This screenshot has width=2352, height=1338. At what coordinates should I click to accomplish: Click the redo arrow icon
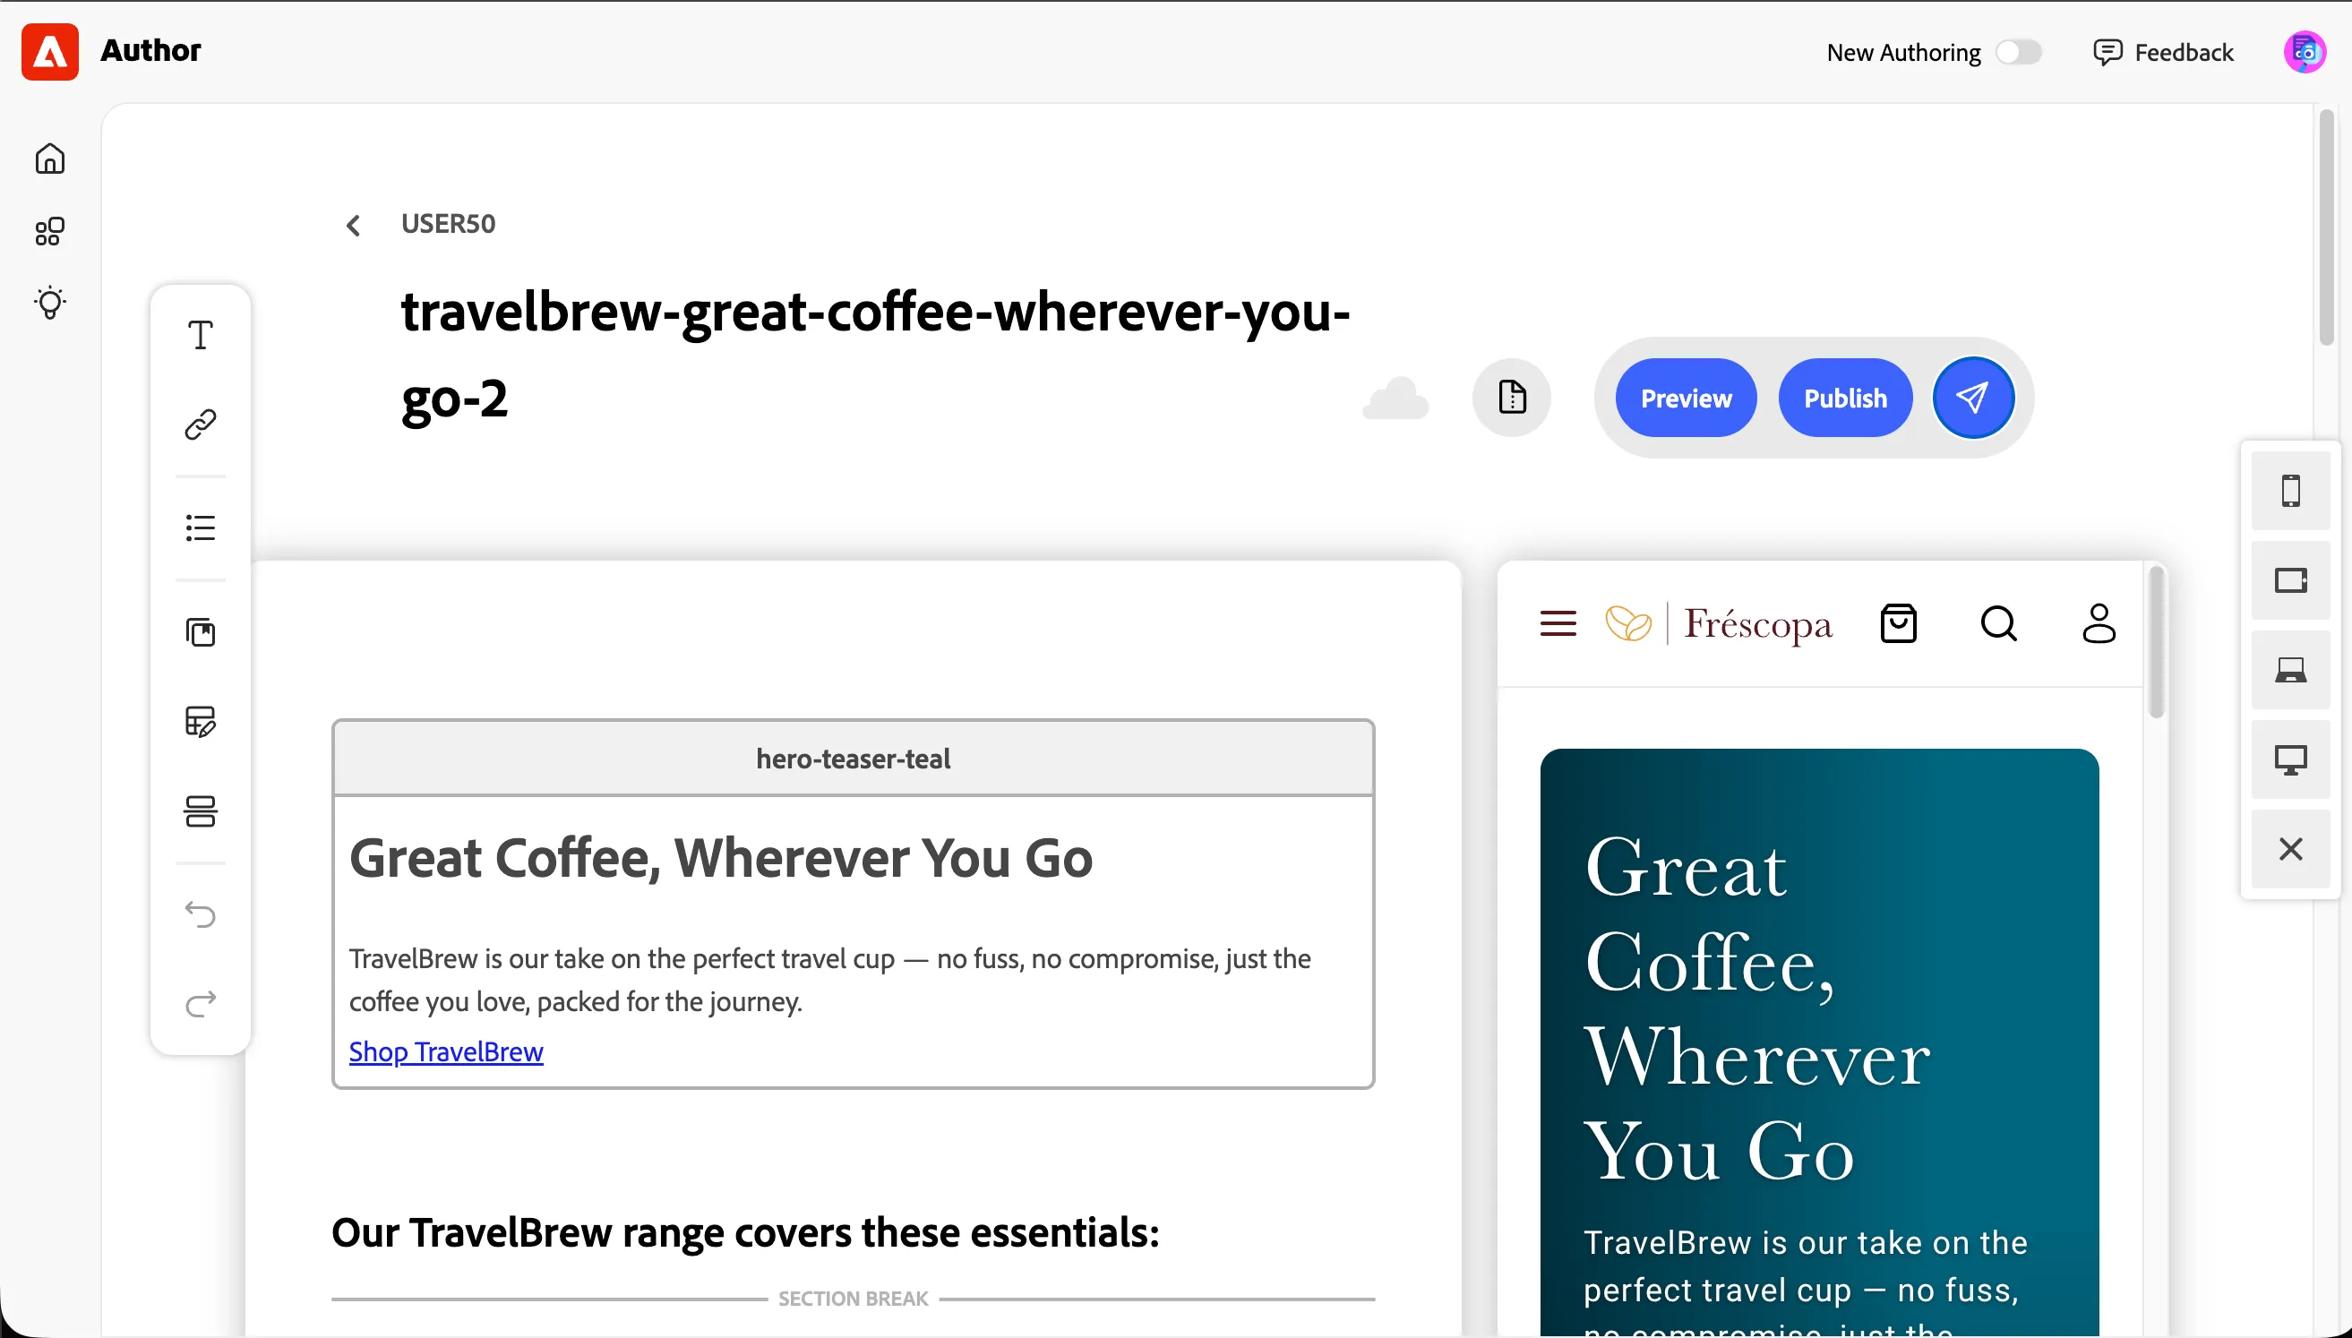[201, 1003]
